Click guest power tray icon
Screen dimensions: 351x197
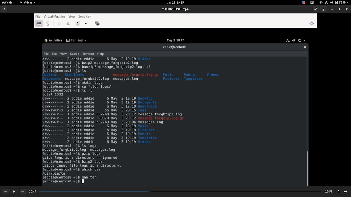(299, 40)
